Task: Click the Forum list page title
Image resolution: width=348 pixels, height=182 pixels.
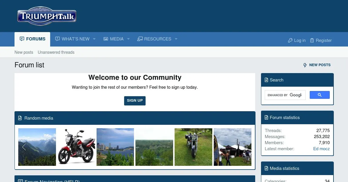Action: click(29, 65)
